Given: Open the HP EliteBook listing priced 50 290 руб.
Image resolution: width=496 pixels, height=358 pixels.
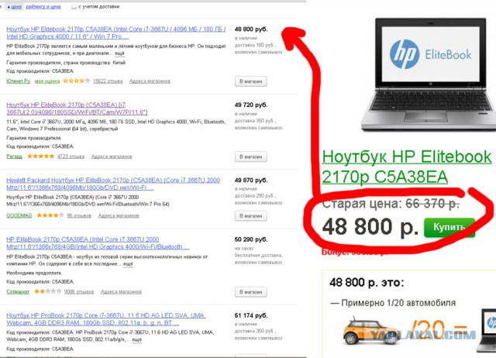Looking at the screenshot, I should (x=98, y=243).
